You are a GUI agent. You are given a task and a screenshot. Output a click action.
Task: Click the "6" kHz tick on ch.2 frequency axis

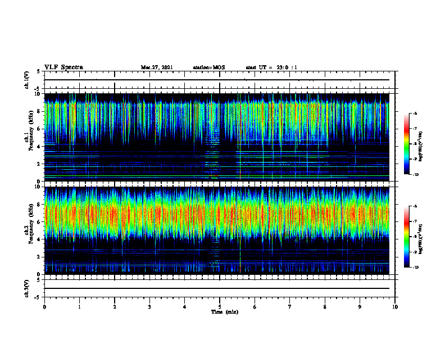tap(39, 222)
